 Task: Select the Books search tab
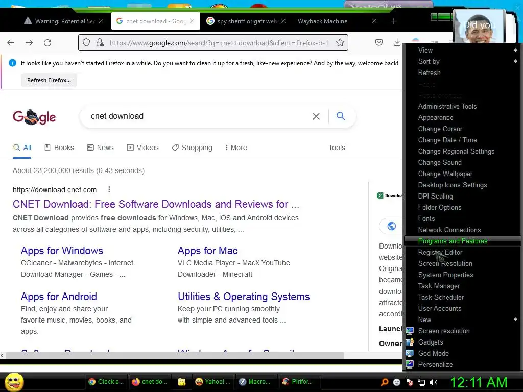(59, 148)
